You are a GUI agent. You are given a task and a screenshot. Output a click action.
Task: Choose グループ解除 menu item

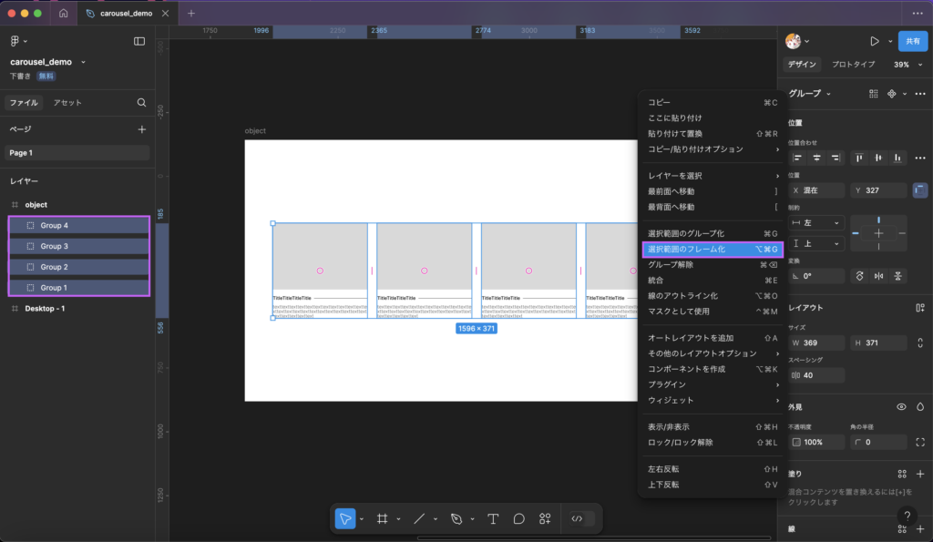point(713,265)
